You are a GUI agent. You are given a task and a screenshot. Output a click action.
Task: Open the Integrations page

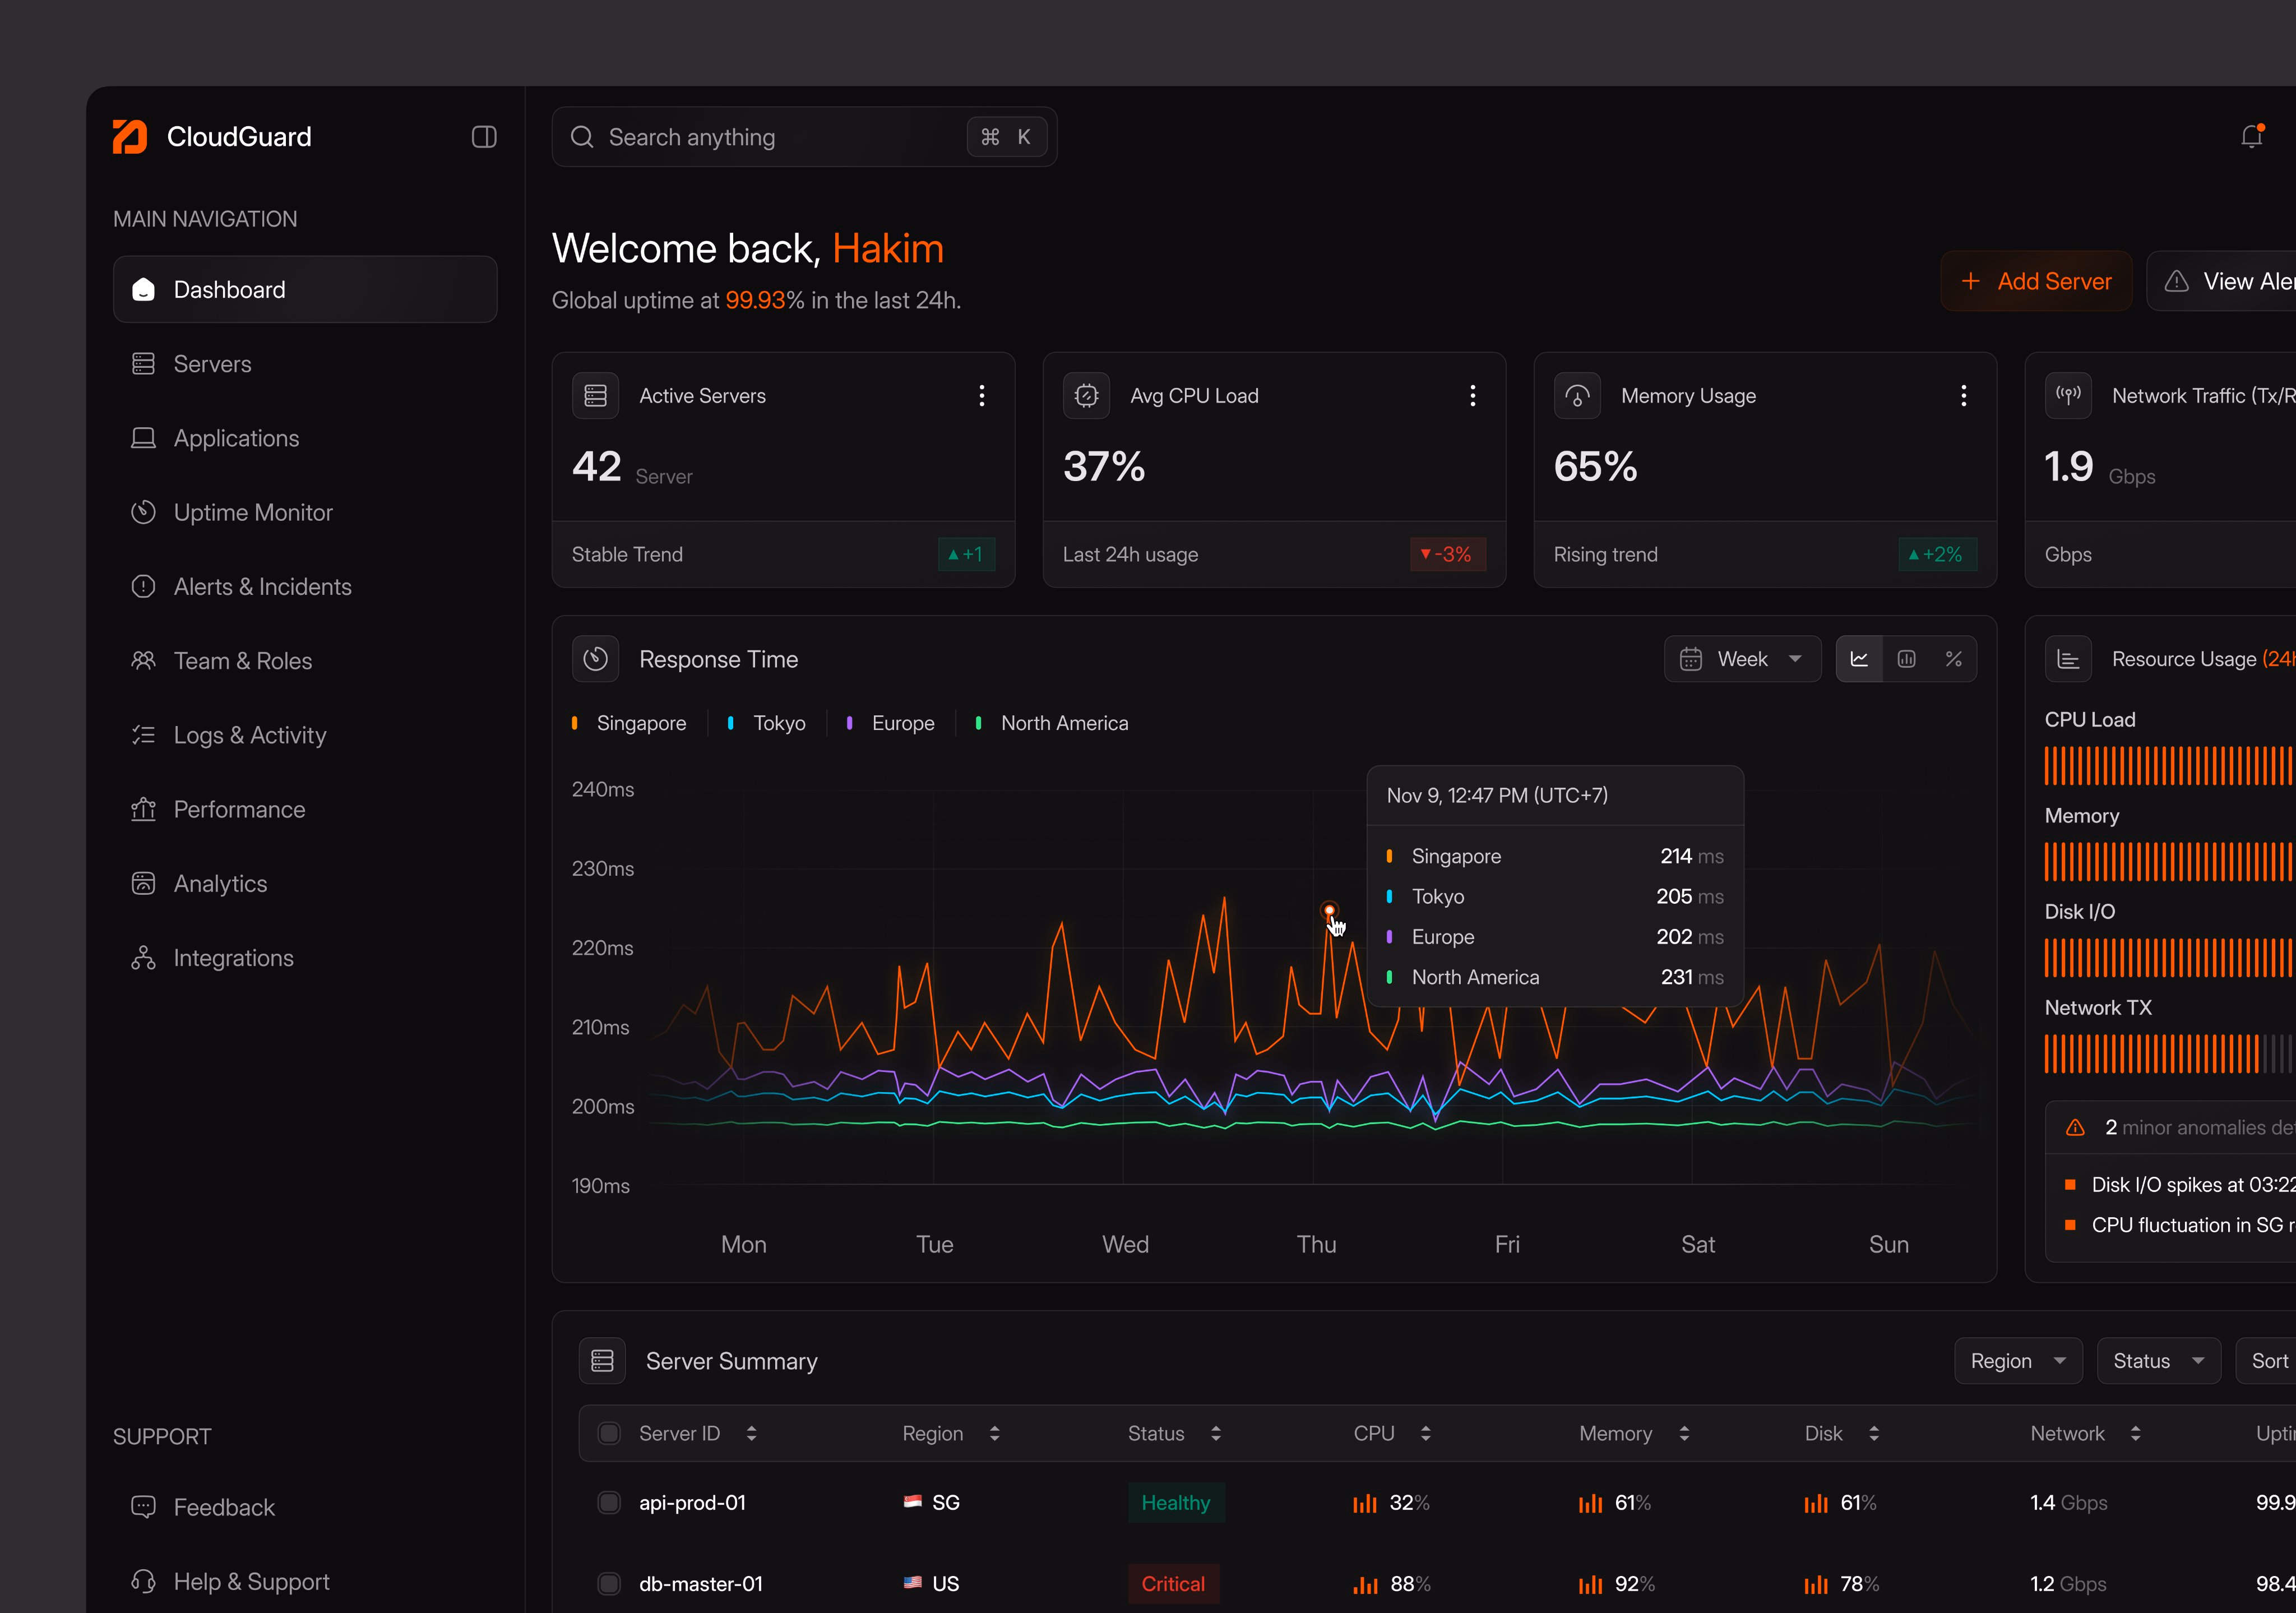point(305,958)
